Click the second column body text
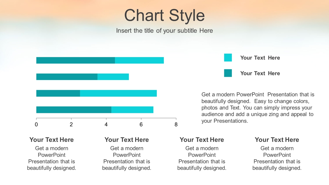 127,158
